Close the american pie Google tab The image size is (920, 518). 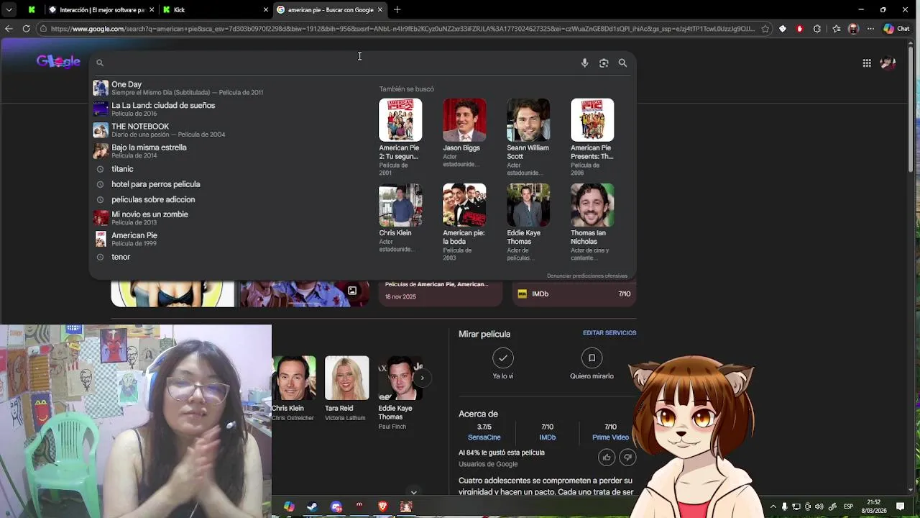click(x=379, y=9)
